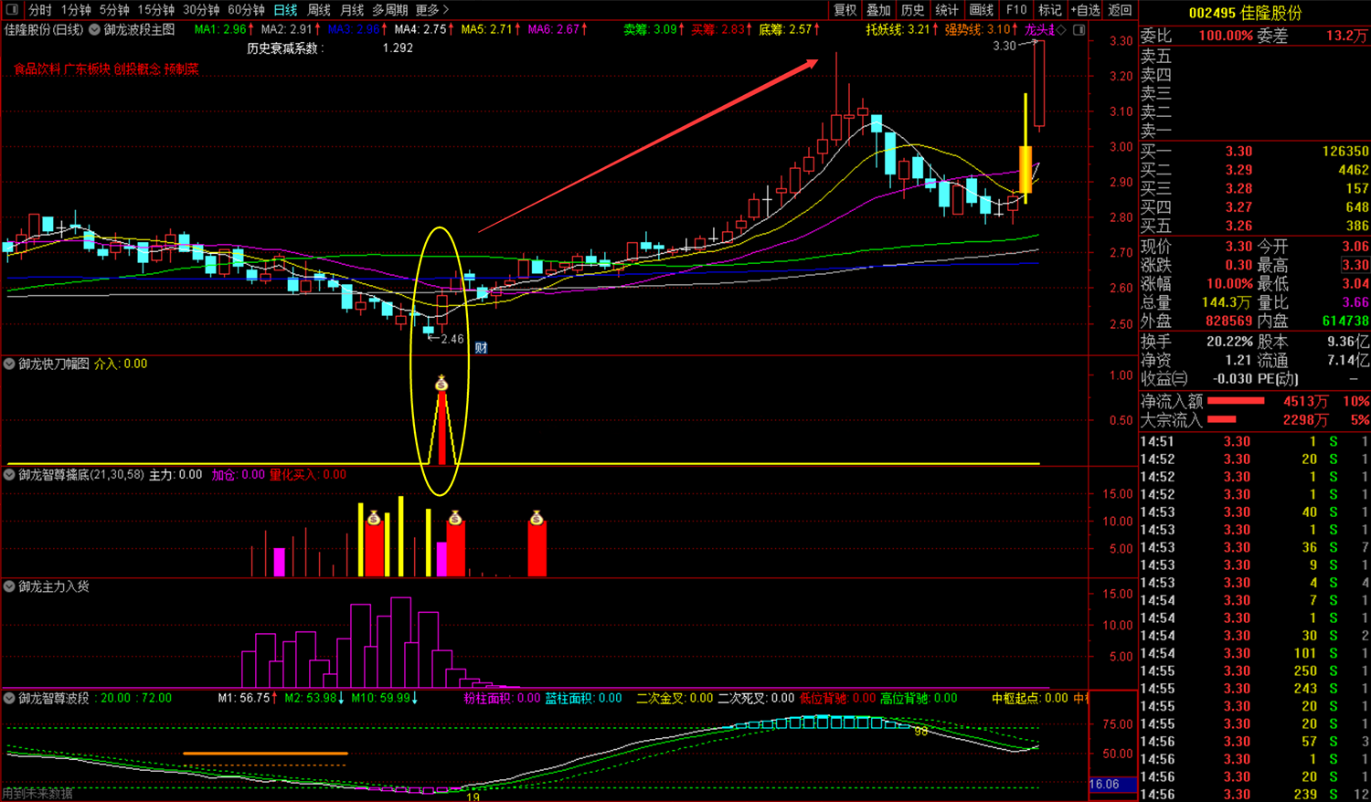Click the 食品饮料 sector tag
The image size is (1371, 802).
37,69
